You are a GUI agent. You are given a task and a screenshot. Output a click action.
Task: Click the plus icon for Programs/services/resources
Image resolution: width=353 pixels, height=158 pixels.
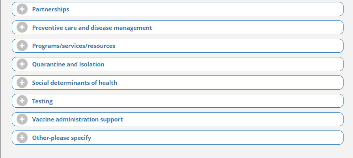click(x=22, y=46)
